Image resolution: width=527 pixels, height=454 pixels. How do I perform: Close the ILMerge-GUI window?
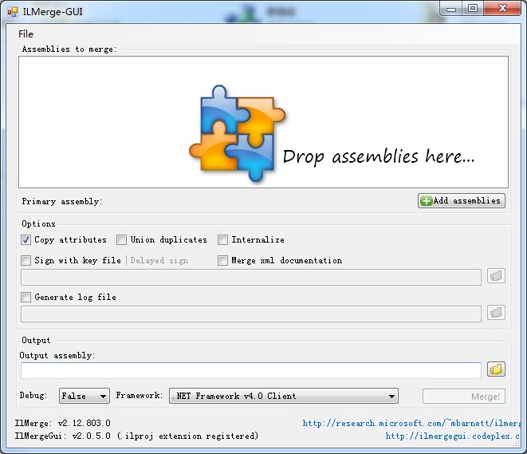(x=502, y=9)
